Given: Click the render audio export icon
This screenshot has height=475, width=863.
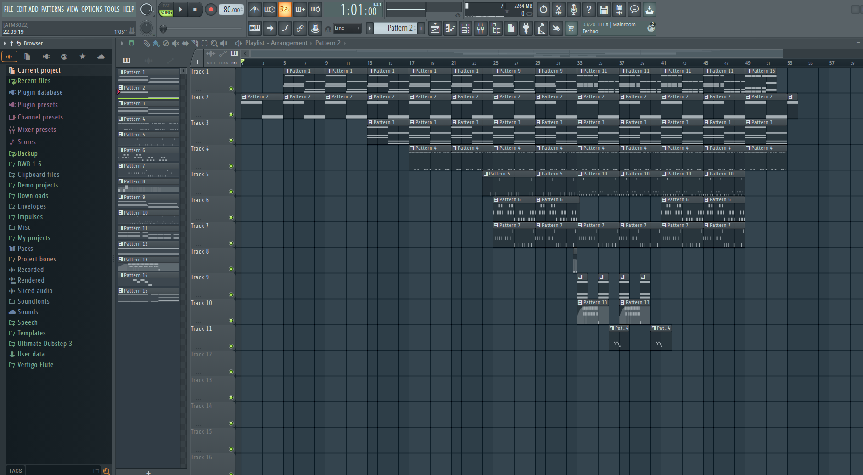Looking at the screenshot, I should (x=619, y=9).
